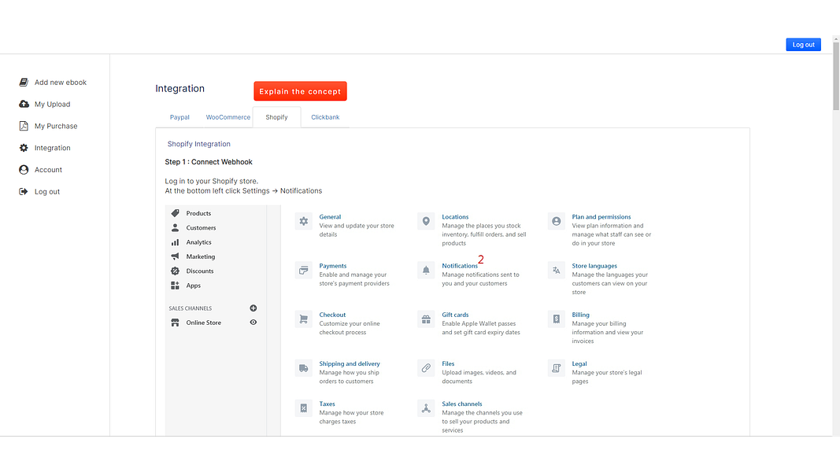The height and width of the screenshot is (472, 840).
Task: Click the Shipping and delivery link
Action: 350,364
